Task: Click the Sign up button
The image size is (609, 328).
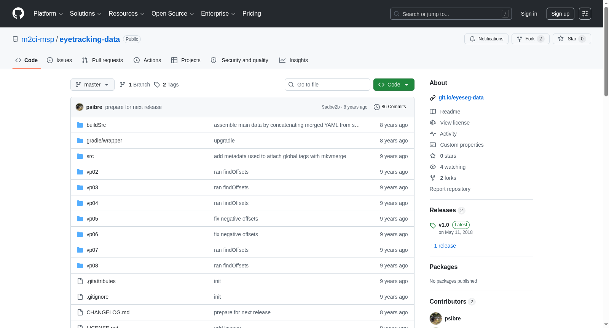Action: click(560, 14)
